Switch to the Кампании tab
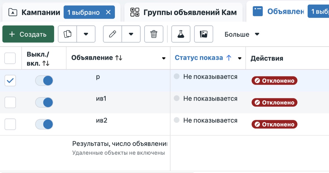Image resolution: width=329 pixels, height=173 pixels. pos(41,12)
